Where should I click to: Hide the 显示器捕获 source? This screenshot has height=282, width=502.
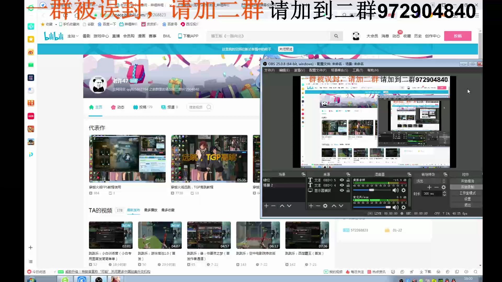tap(342, 191)
